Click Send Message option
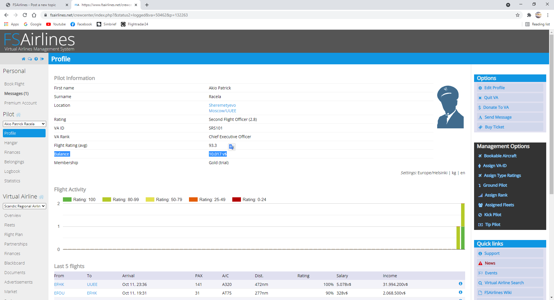Image resolution: width=554 pixels, height=300 pixels. 510,117
